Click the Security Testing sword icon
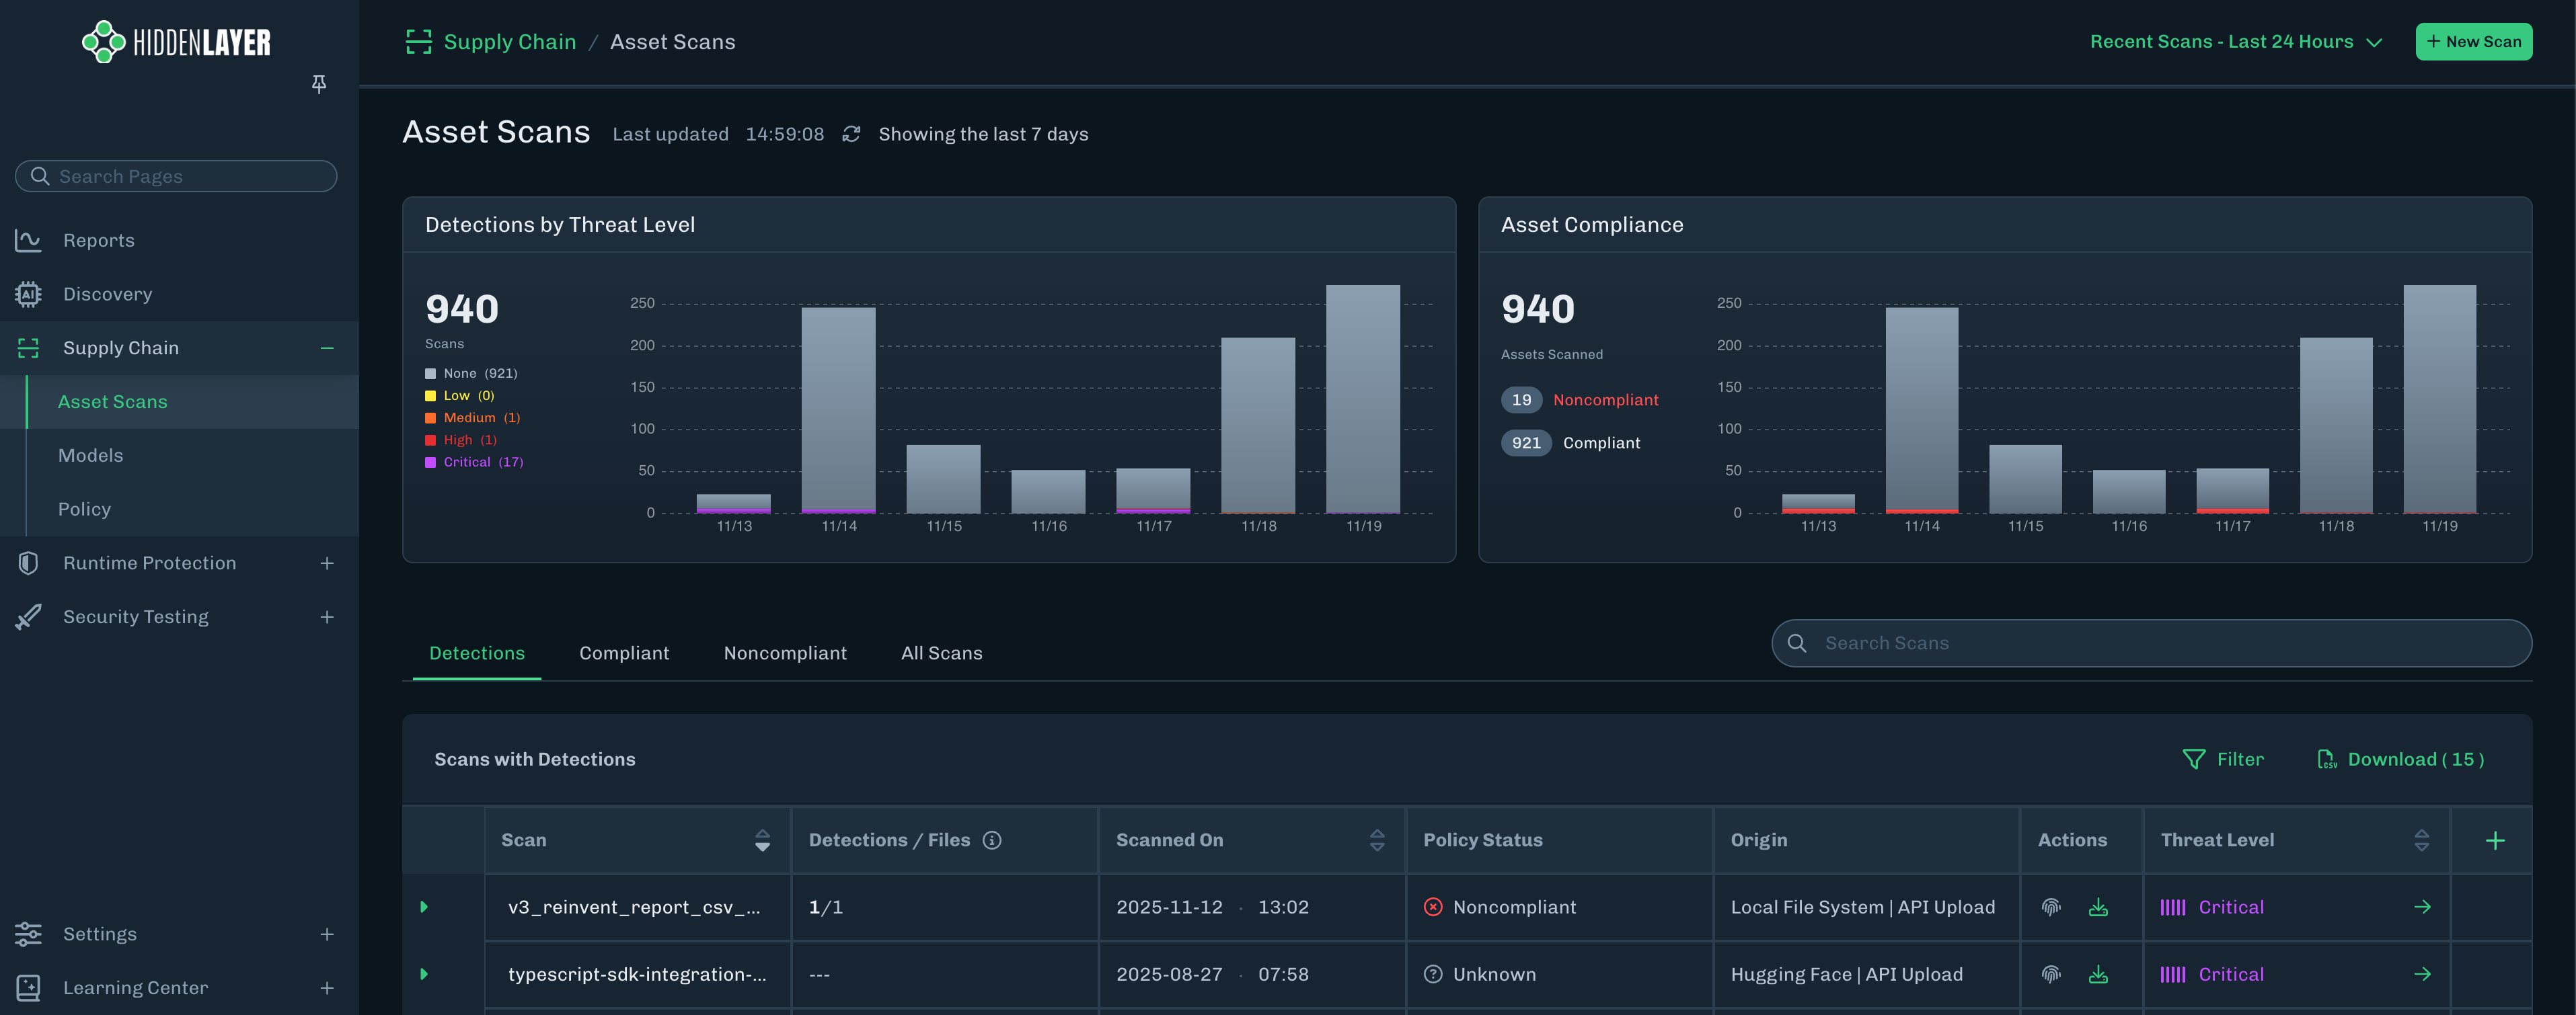The height and width of the screenshot is (1015, 2576). point(28,616)
